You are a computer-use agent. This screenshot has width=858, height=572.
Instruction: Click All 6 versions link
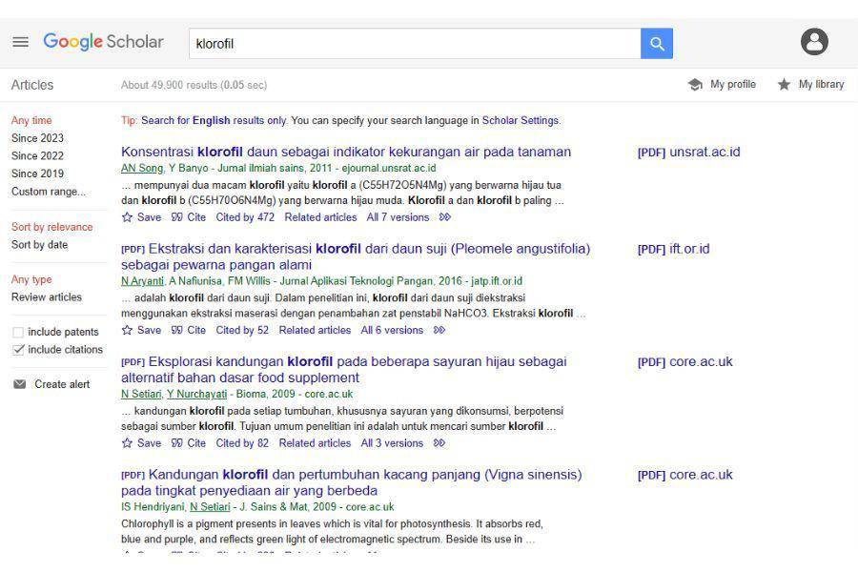392,330
